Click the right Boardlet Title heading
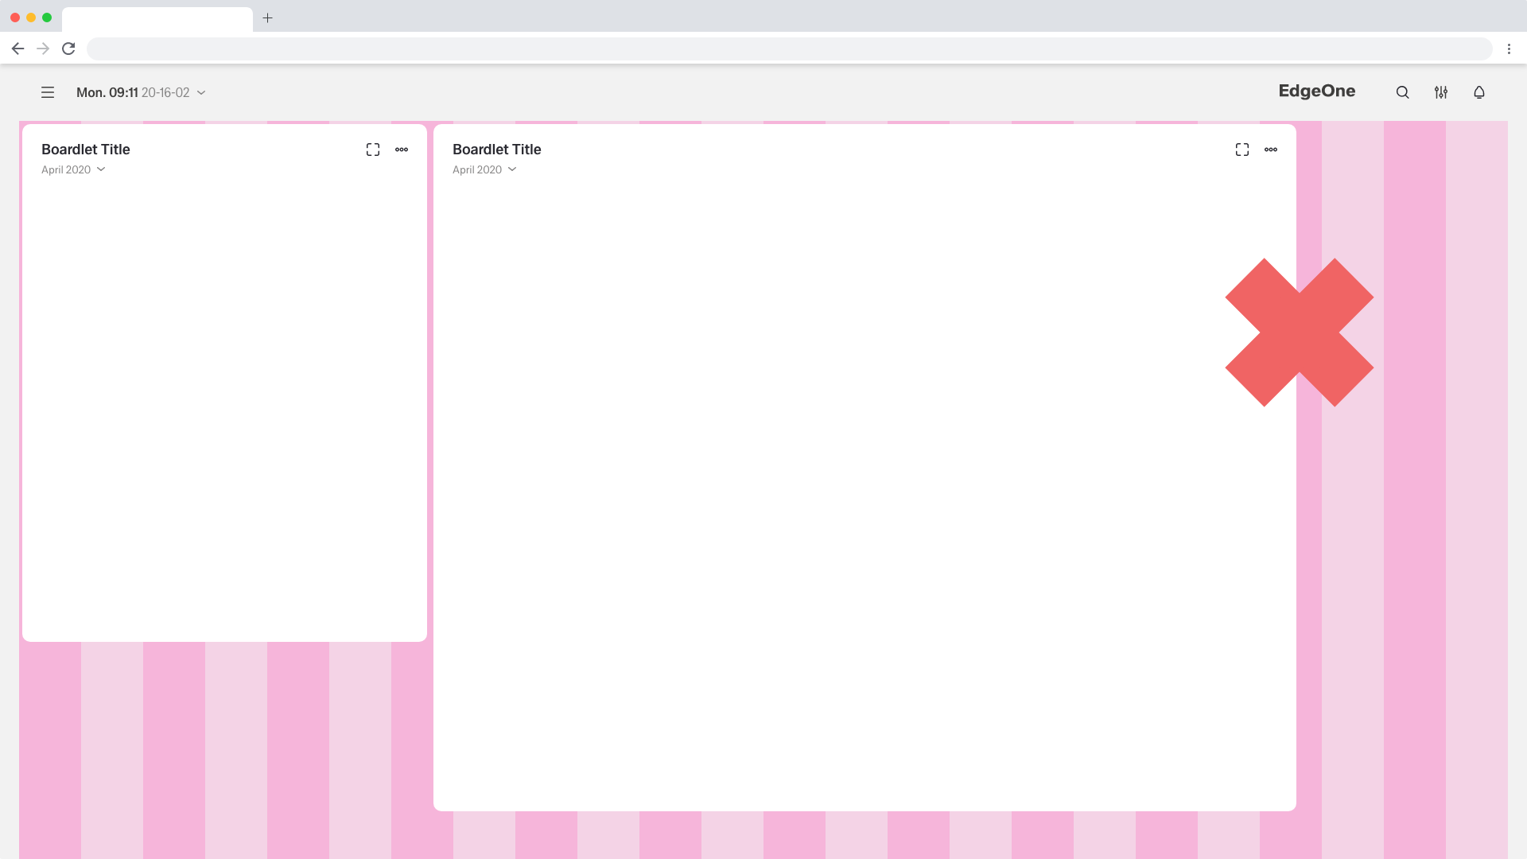 coord(496,150)
